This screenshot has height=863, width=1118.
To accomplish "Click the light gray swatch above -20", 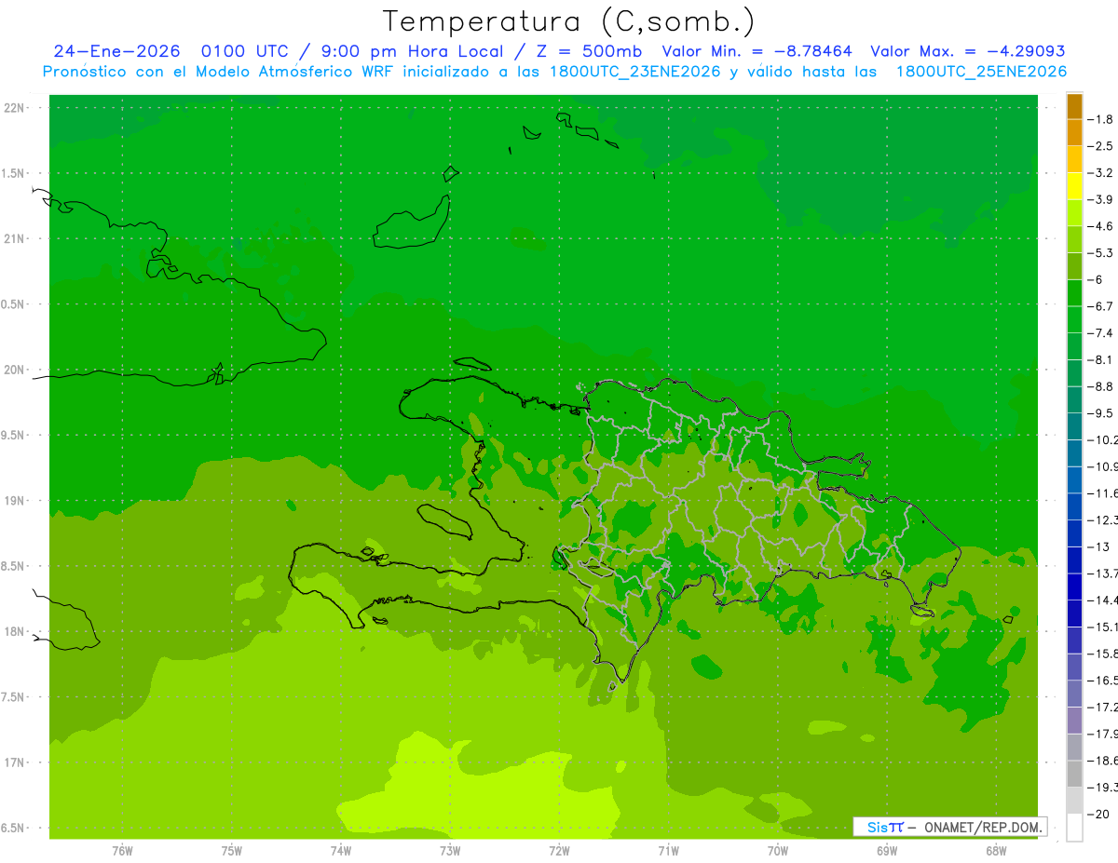I will [1074, 801].
